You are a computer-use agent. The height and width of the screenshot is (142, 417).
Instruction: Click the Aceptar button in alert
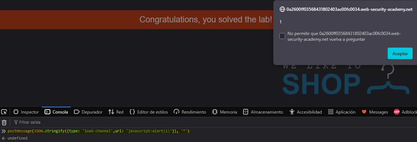[400, 53]
